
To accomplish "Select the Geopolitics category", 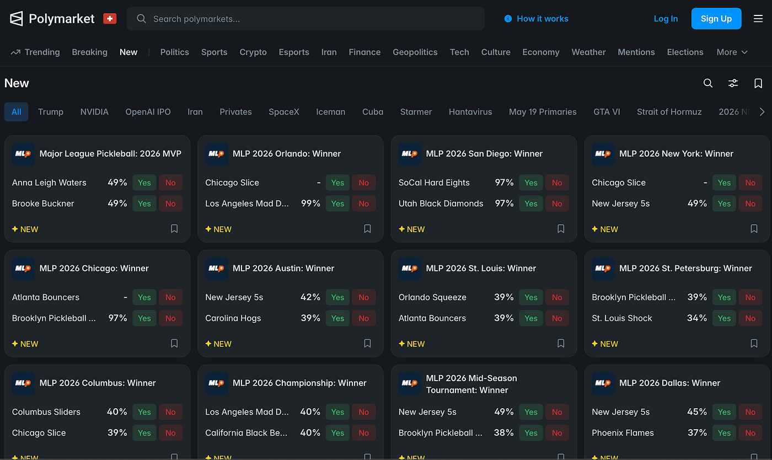I will coord(415,52).
